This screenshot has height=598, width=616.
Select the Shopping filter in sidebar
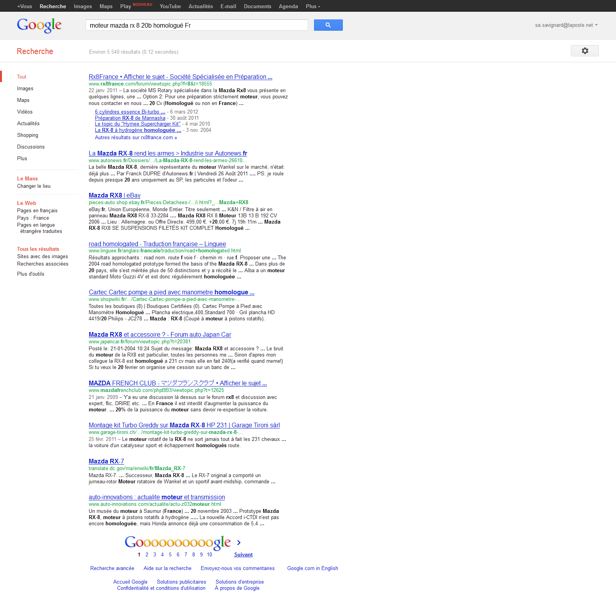[28, 135]
